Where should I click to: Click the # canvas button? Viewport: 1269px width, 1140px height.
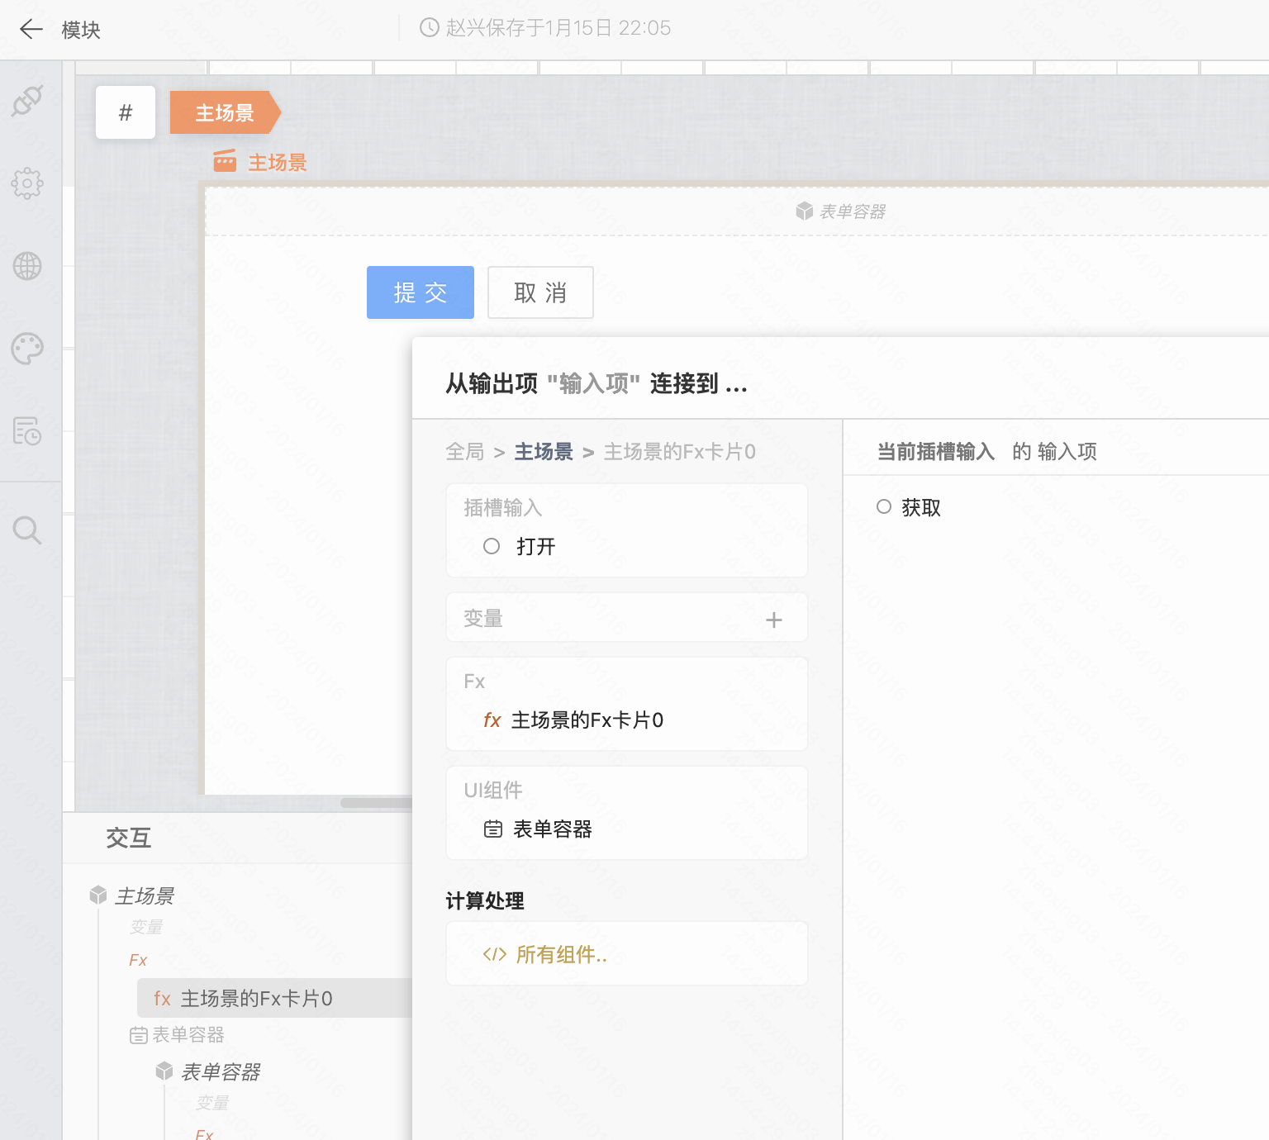click(x=126, y=112)
